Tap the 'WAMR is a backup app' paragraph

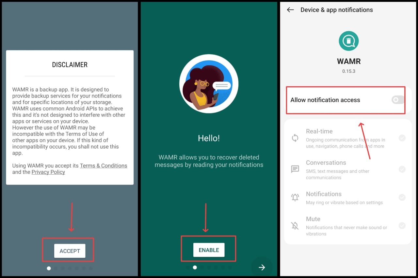69,121
